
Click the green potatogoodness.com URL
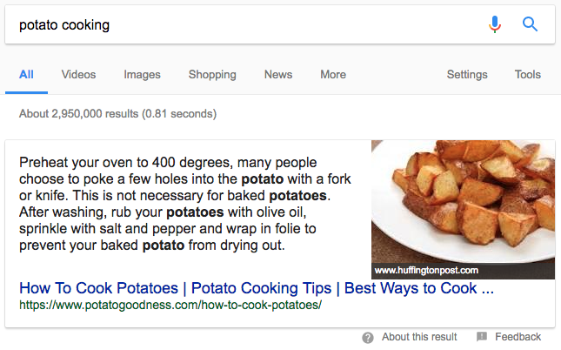tap(170, 306)
